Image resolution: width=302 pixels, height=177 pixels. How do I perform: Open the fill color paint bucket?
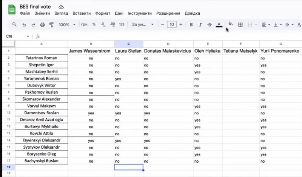[230, 24]
